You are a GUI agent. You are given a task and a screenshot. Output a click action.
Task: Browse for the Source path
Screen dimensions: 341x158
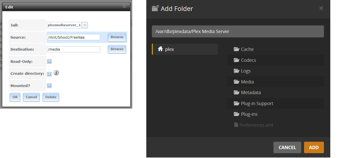coord(117,37)
